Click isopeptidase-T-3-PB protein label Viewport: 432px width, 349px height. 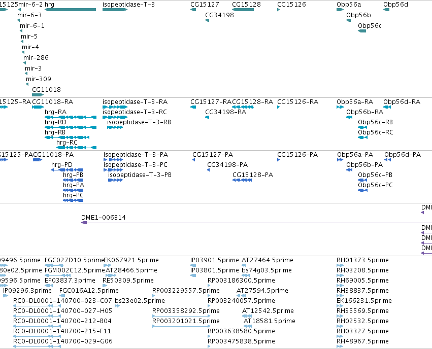tap(140, 175)
